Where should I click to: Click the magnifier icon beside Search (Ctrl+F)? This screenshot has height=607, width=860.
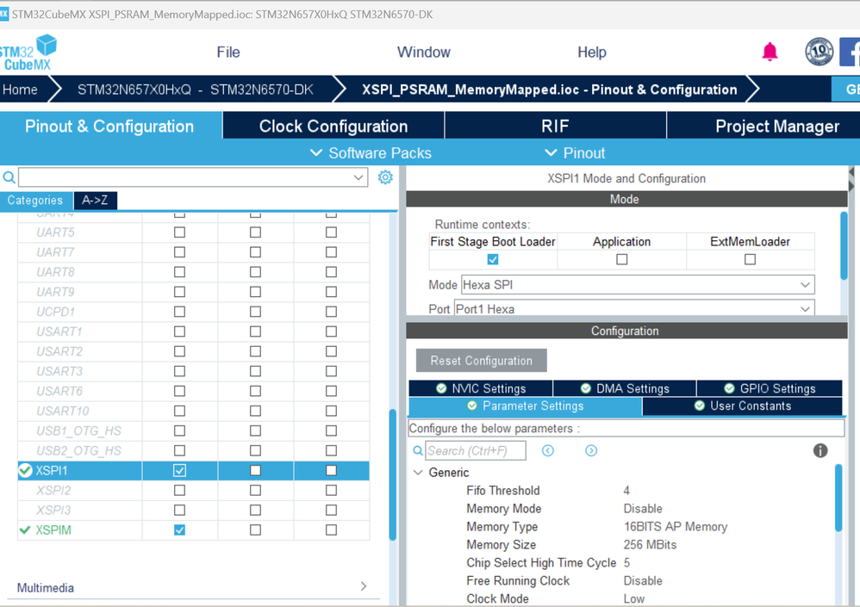pyautogui.click(x=418, y=450)
